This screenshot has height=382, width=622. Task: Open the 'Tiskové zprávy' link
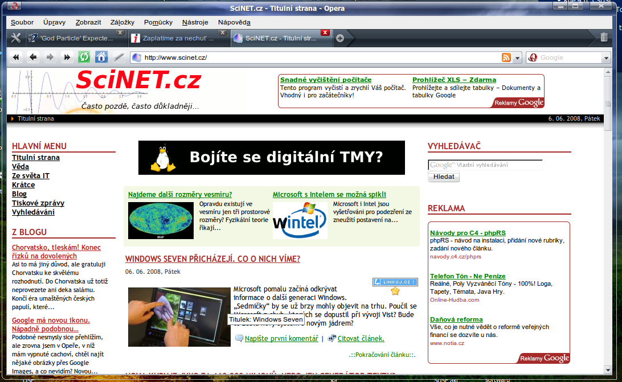tap(38, 203)
